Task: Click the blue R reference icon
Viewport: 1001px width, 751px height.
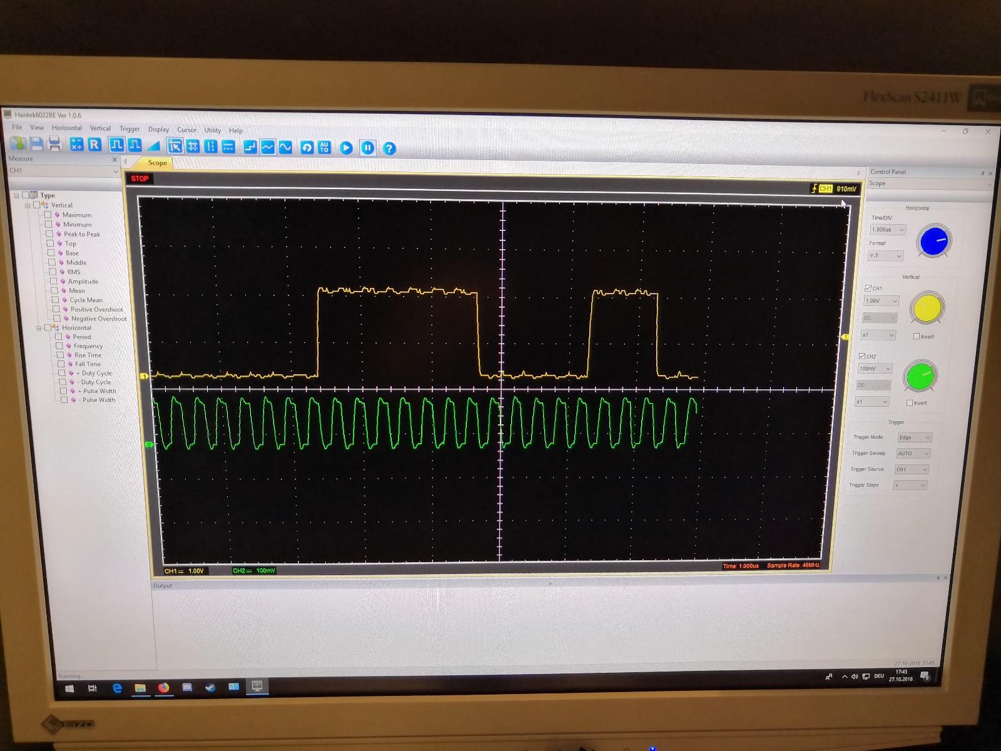Action: [x=94, y=145]
